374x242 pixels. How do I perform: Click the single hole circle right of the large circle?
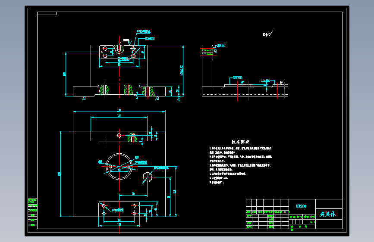(148, 177)
